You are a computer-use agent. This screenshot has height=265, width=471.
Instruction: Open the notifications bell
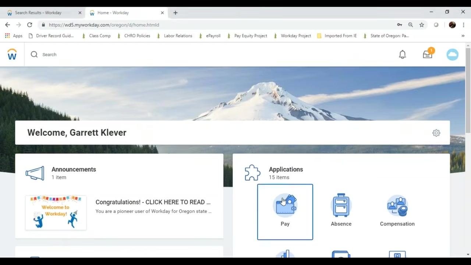point(403,54)
